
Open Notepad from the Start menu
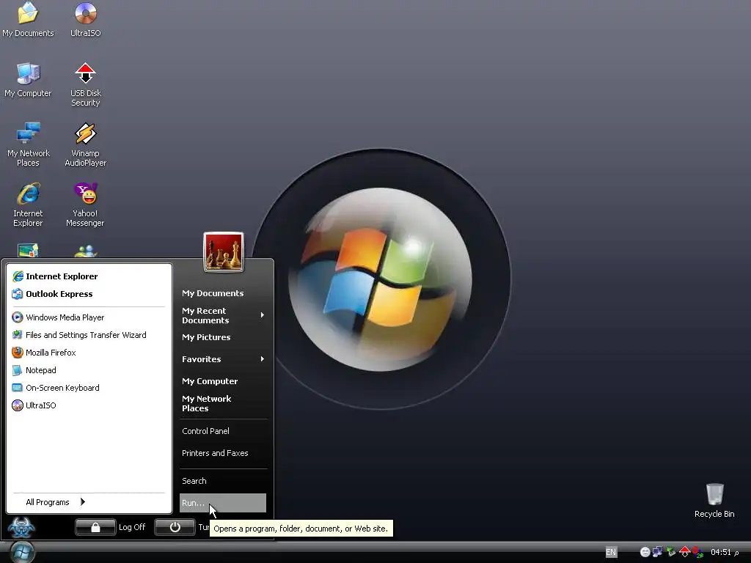34,370
